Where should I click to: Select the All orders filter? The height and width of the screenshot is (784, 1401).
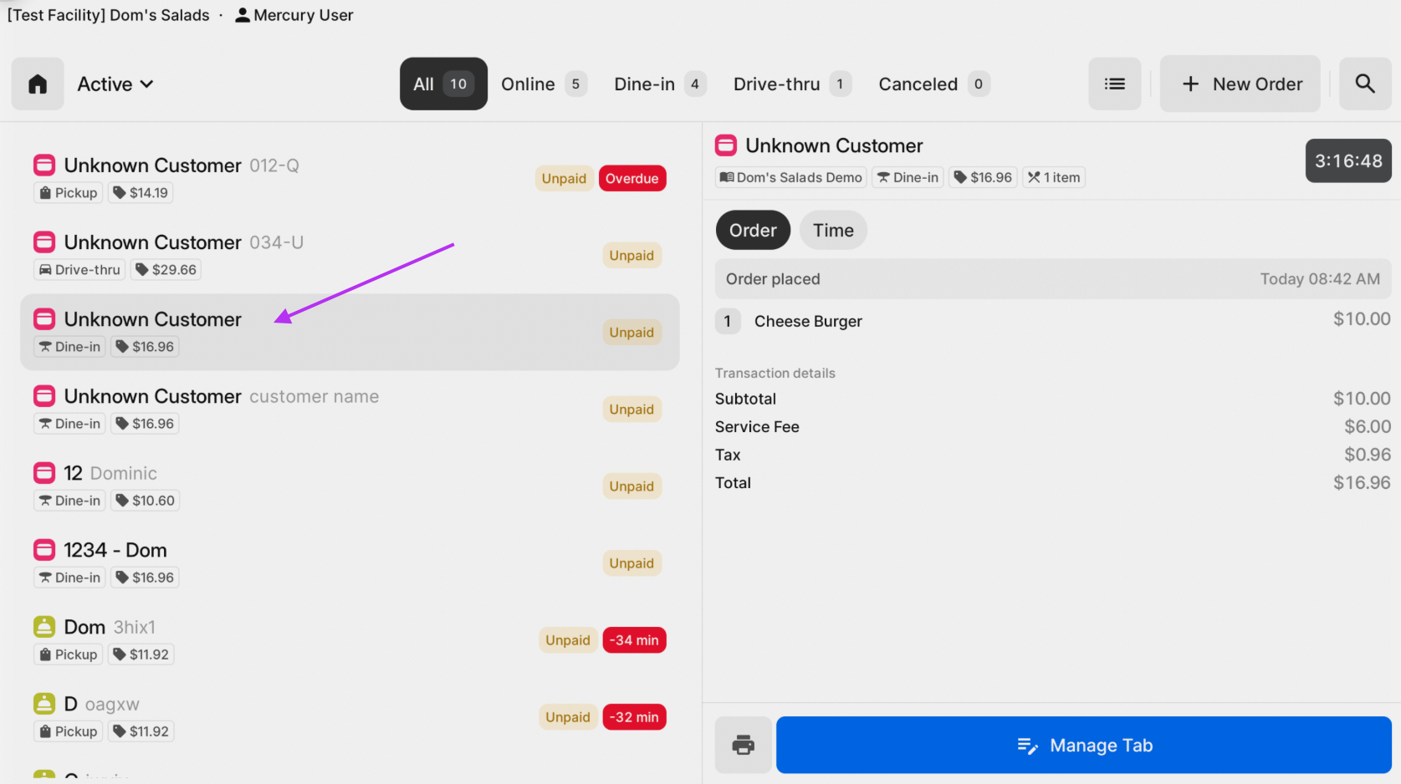coord(443,84)
